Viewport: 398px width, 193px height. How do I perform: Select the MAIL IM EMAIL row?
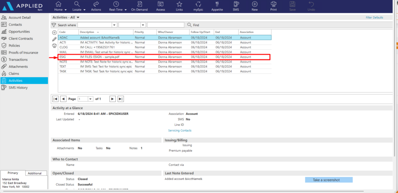tap(165, 52)
